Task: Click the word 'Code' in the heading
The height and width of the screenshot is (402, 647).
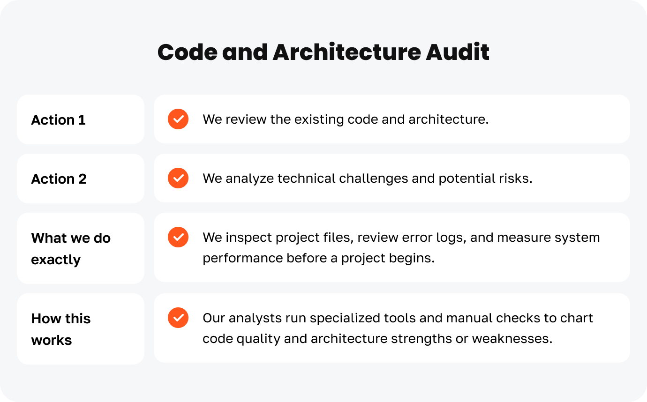Action: pyautogui.click(x=187, y=52)
